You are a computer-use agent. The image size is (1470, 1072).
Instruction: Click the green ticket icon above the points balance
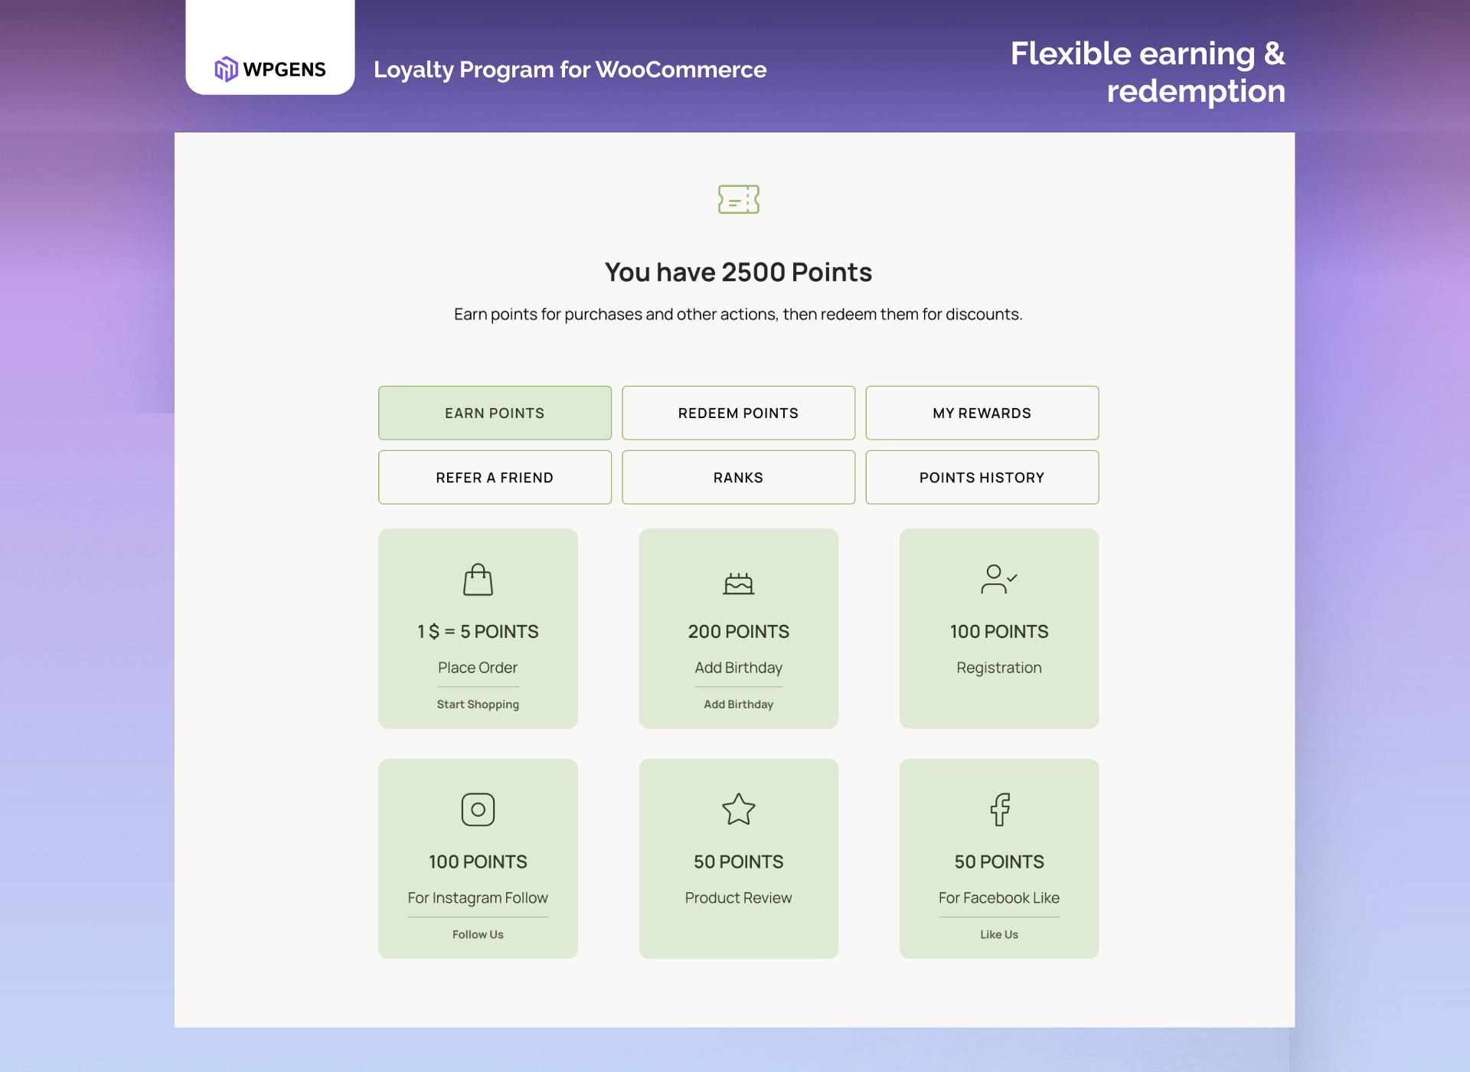coord(739,199)
